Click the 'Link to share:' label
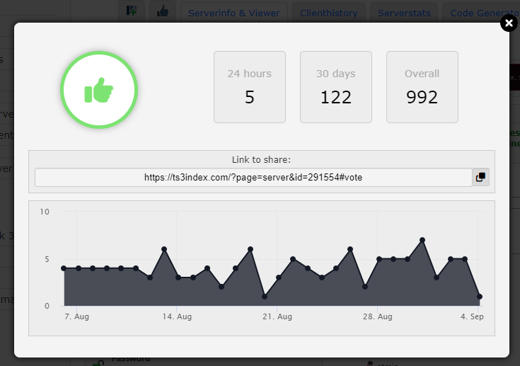The height and width of the screenshot is (366, 520). coord(261,159)
